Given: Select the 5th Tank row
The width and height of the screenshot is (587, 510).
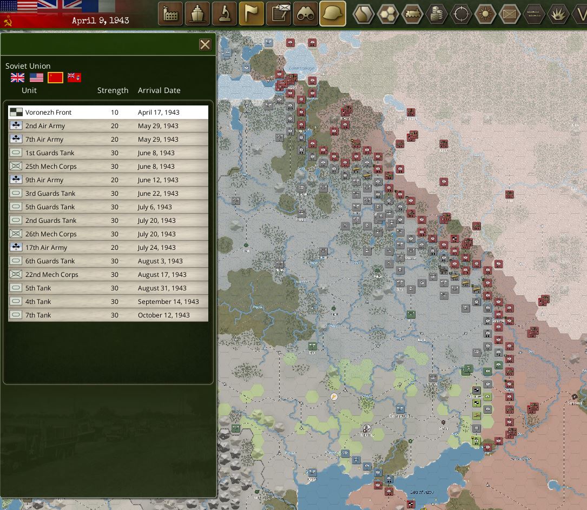Looking at the screenshot, I should pos(108,288).
